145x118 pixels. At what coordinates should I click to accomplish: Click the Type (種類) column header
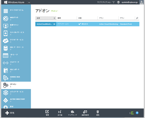66,18
